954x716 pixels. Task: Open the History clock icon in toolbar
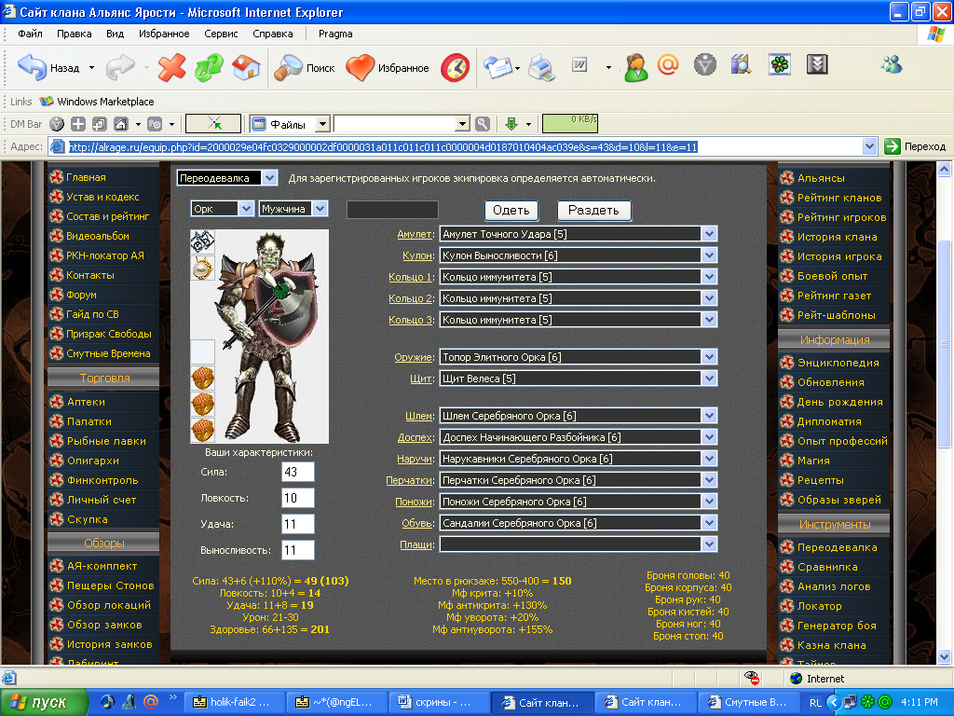(x=455, y=67)
